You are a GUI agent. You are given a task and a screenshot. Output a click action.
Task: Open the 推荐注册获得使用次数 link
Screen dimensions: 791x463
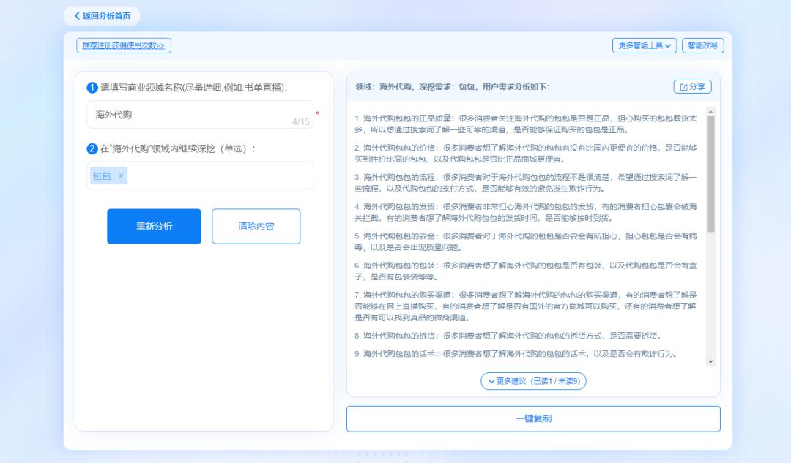click(x=125, y=45)
